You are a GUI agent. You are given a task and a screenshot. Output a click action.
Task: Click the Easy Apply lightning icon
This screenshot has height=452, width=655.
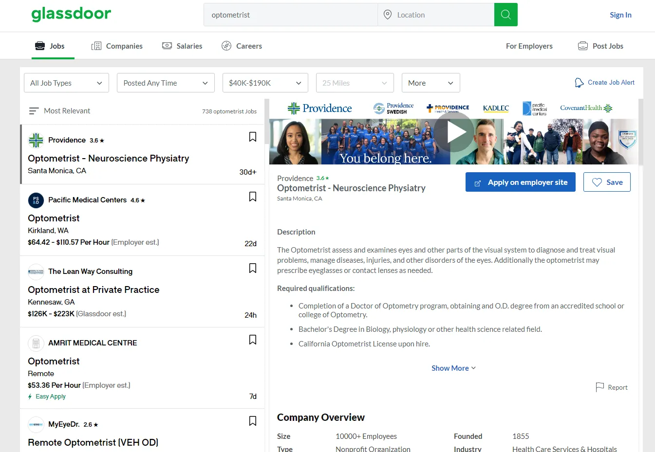[30, 397]
